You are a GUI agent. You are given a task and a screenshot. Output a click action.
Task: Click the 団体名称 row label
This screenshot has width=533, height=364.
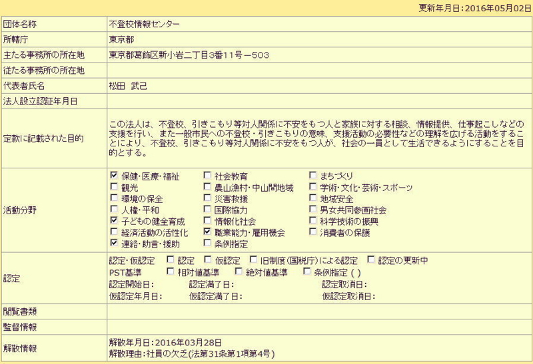20,24
